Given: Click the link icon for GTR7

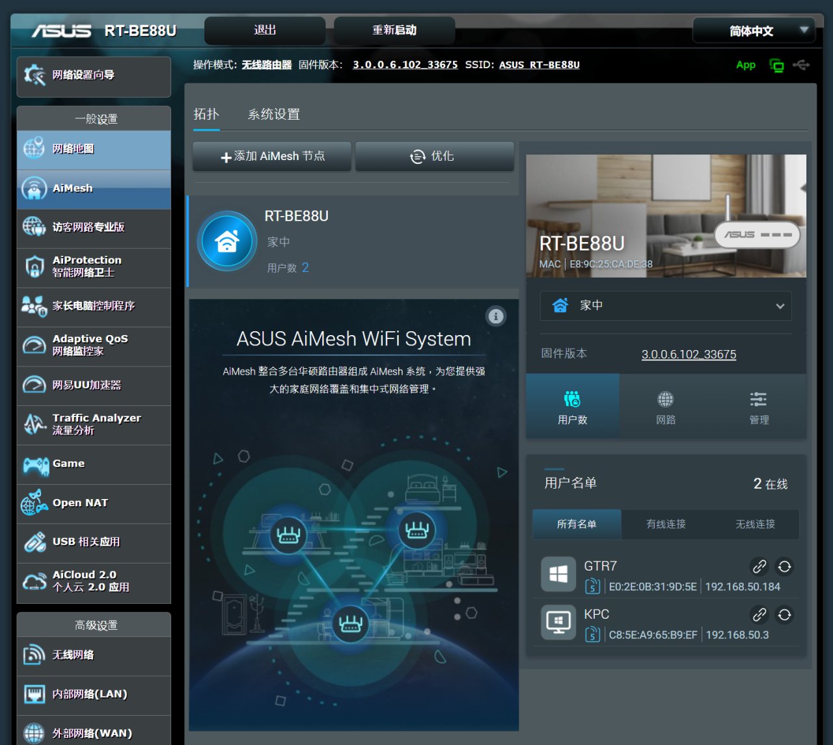Looking at the screenshot, I should pyautogui.click(x=759, y=567).
